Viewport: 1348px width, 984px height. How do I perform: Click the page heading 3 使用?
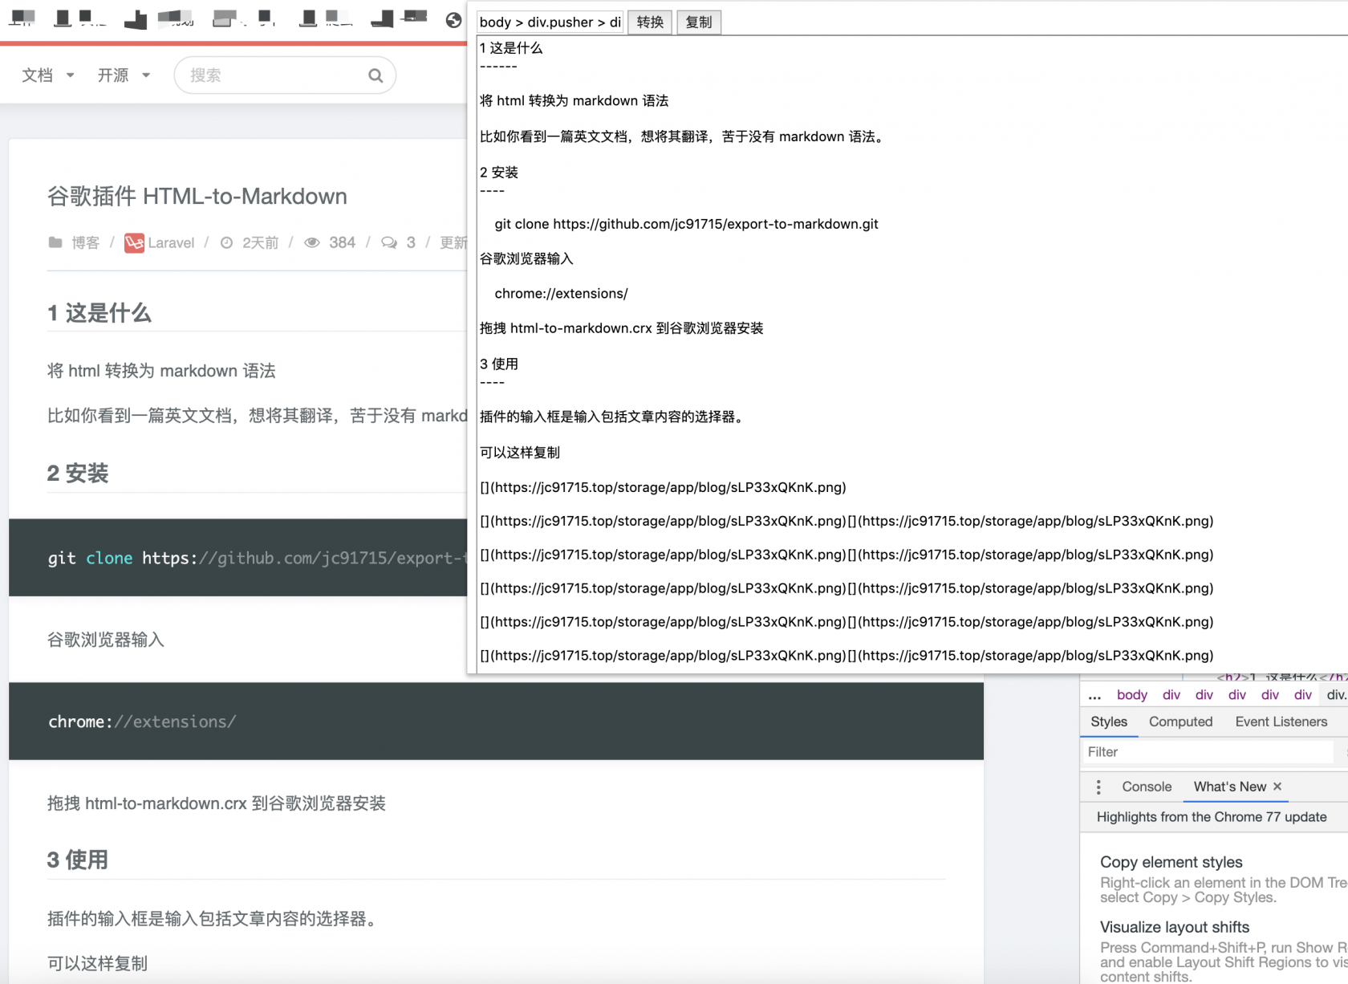[x=78, y=860]
